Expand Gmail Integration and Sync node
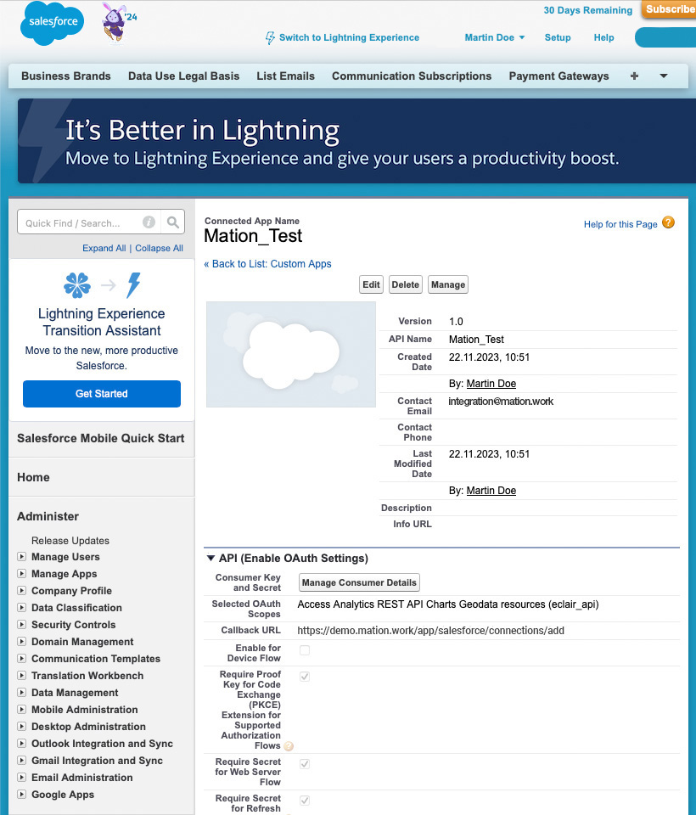 click(x=22, y=761)
